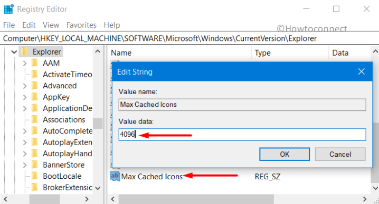Click the Registry Editor app icon
This screenshot has width=379, height=204.
8,9
